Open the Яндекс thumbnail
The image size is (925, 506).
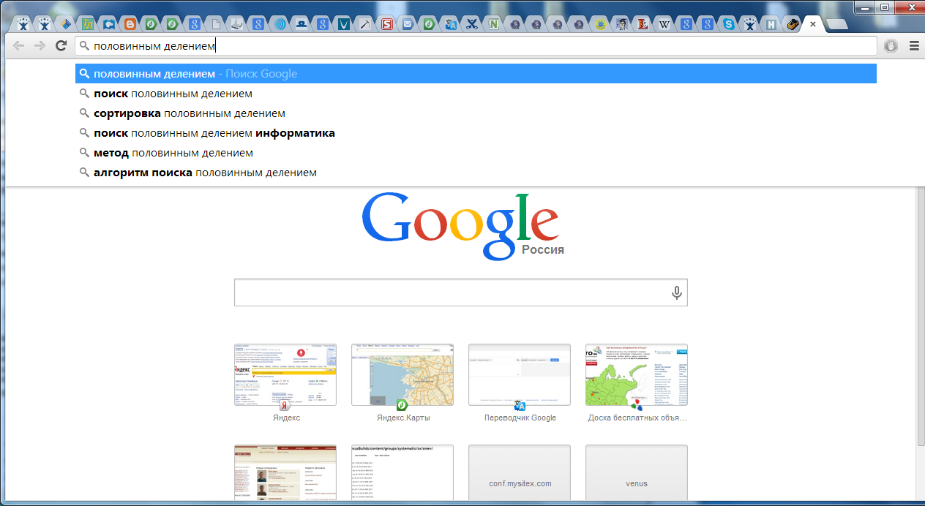[285, 374]
